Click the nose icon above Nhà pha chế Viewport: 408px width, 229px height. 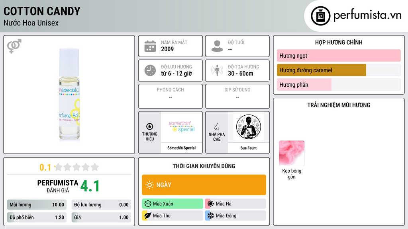[216, 126]
